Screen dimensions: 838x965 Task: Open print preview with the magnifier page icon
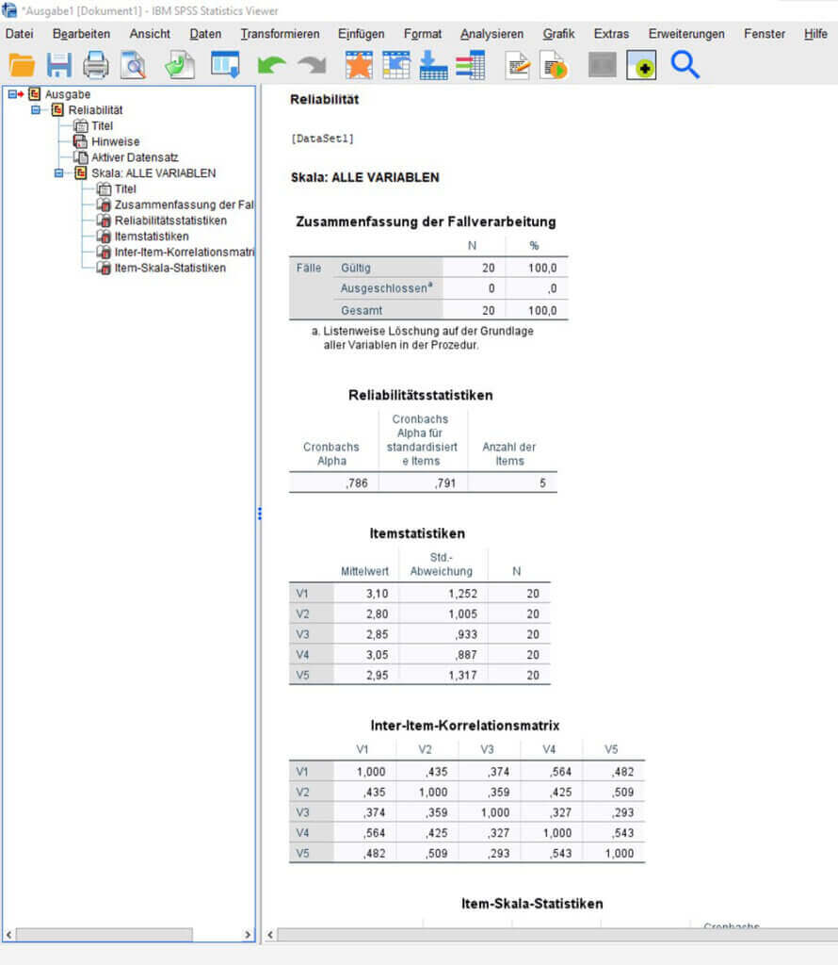coord(133,65)
